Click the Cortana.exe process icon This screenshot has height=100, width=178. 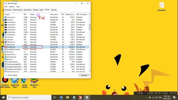point(6,34)
